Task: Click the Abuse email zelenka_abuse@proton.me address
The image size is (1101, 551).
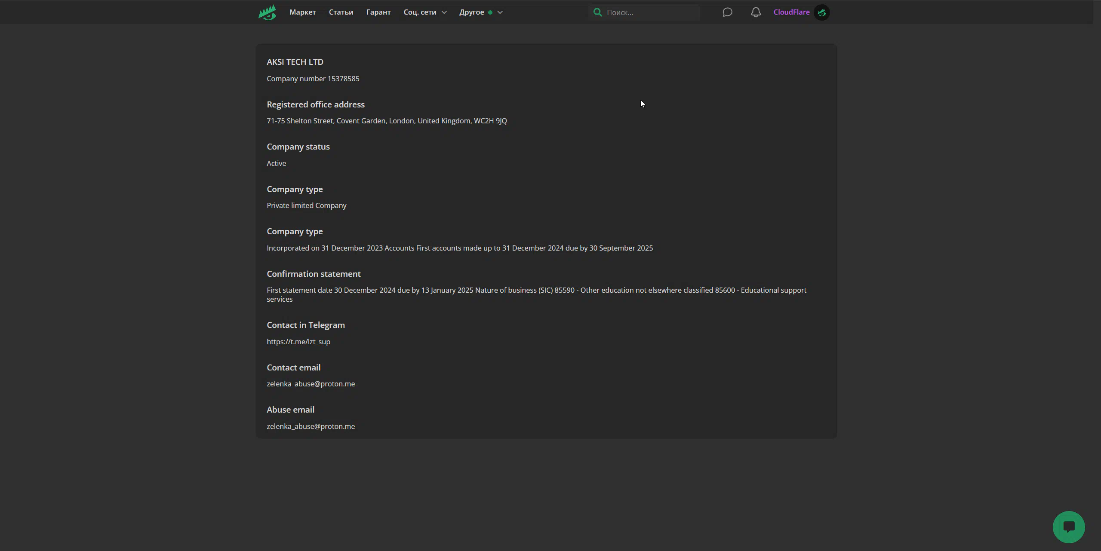Action: click(311, 426)
